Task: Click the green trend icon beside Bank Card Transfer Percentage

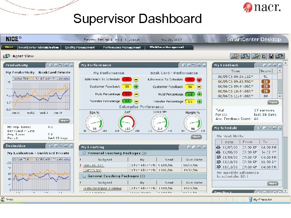Action: coord(199,101)
